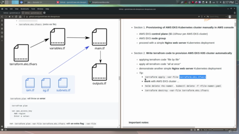Screen dimensions: 239x134
Task: Open page actions in status bar
Action: [202, 130]
